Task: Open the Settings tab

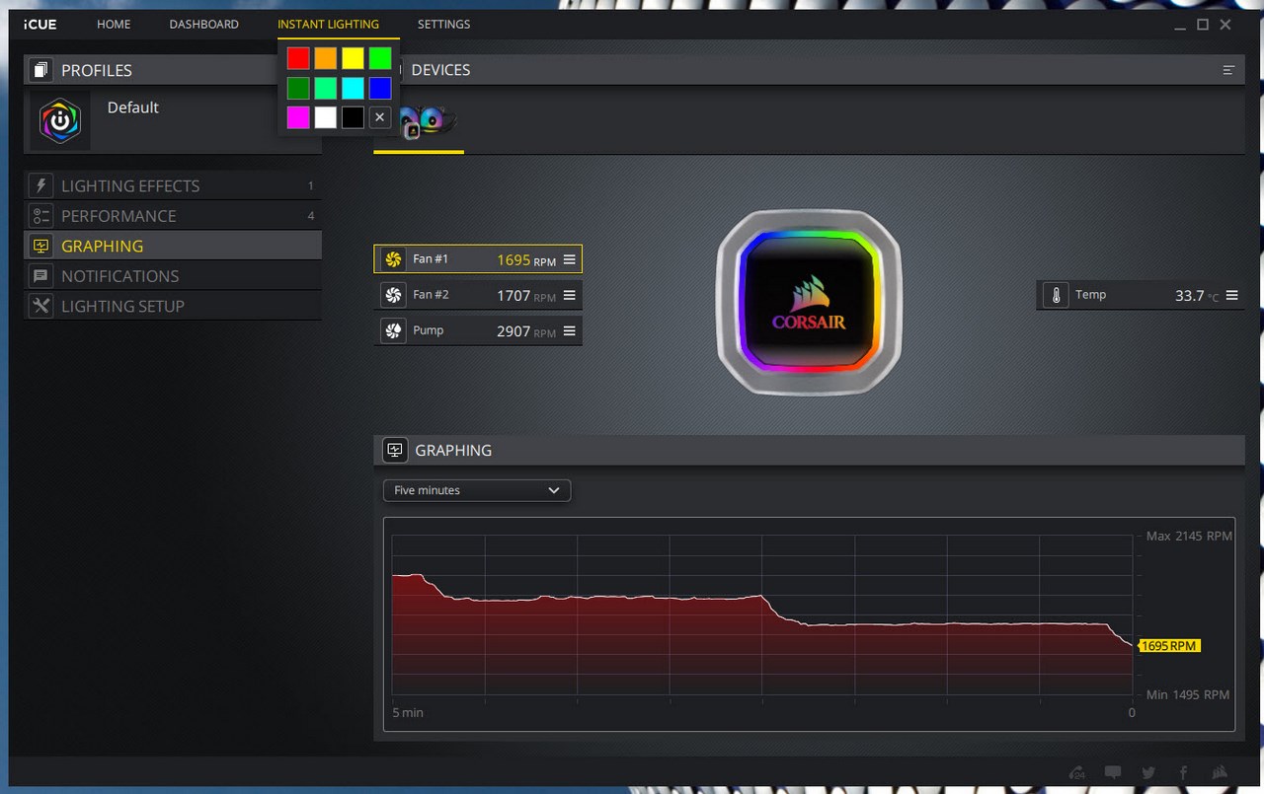Action: click(x=443, y=24)
